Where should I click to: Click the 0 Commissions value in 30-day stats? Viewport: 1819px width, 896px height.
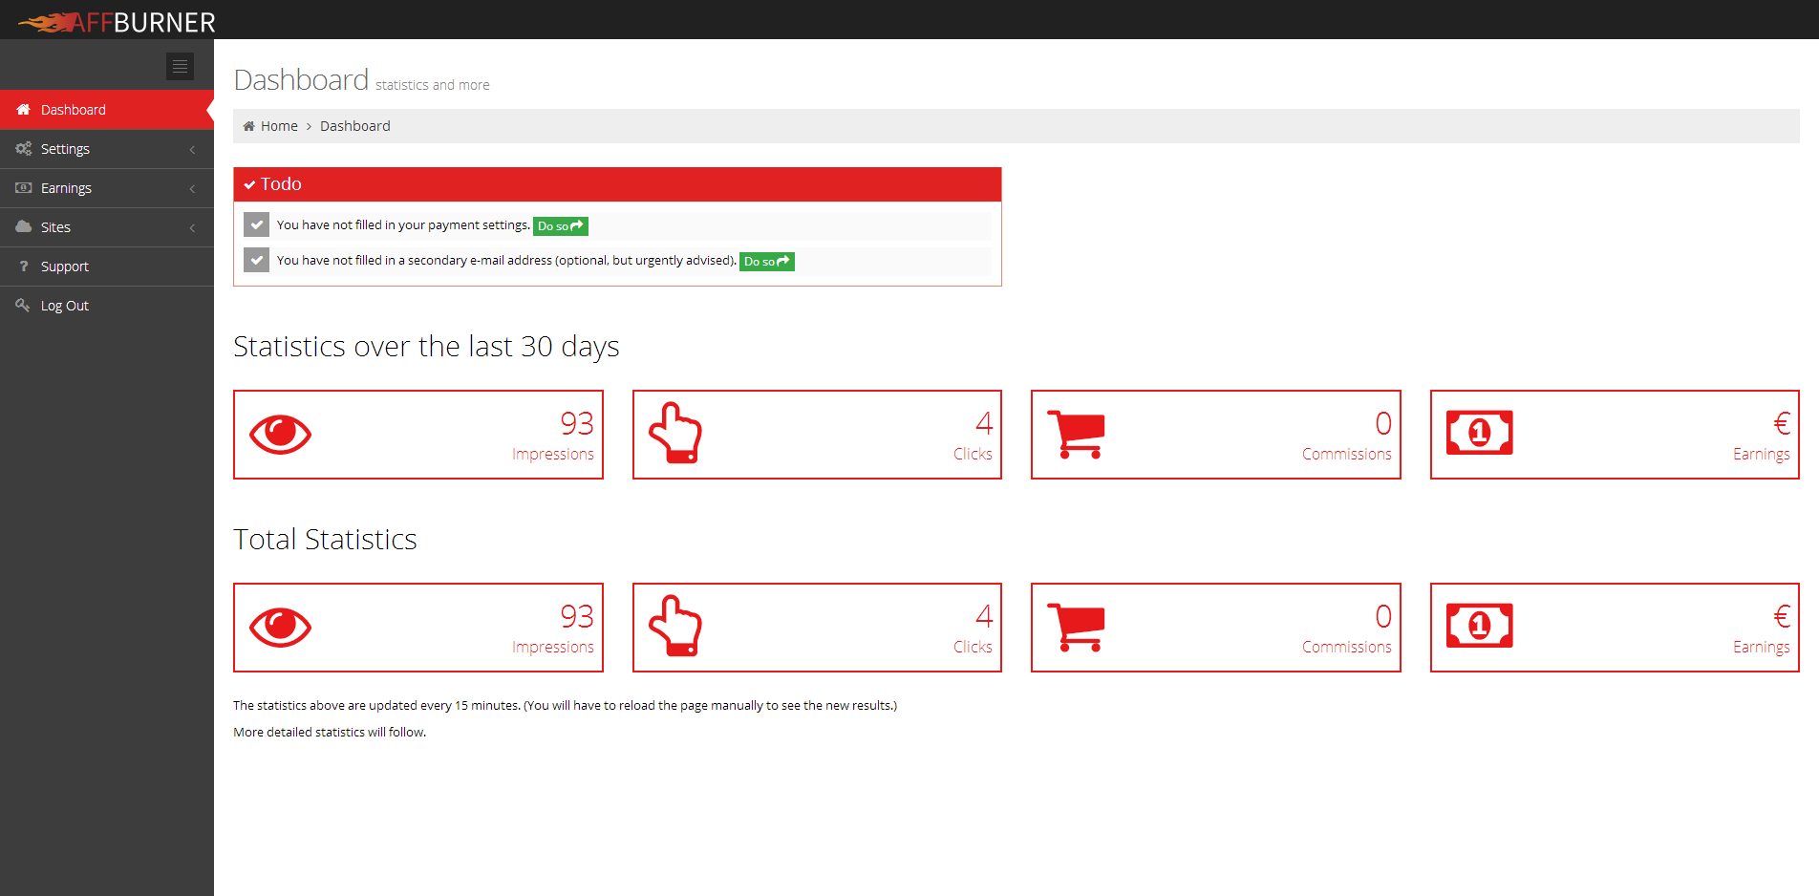[1383, 423]
